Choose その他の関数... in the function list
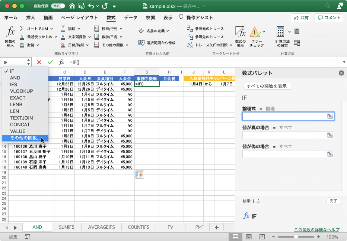 click(25, 138)
